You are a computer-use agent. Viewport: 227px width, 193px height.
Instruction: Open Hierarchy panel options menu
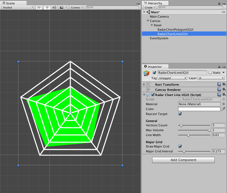click(x=224, y=4)
